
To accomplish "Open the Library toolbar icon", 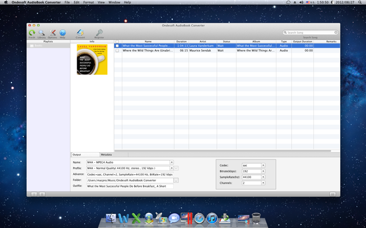I will tap(42, 34).
